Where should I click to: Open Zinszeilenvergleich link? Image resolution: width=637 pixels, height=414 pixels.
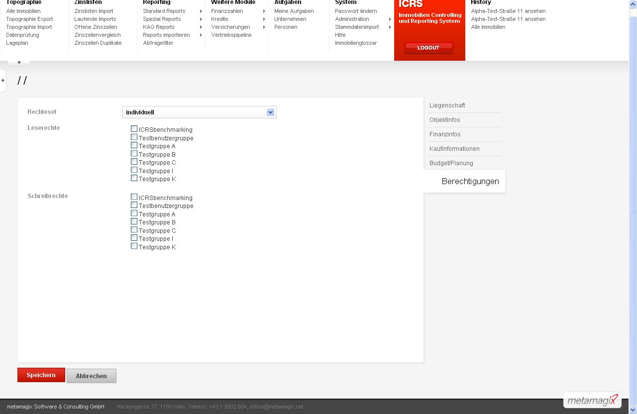pos(98,35)
